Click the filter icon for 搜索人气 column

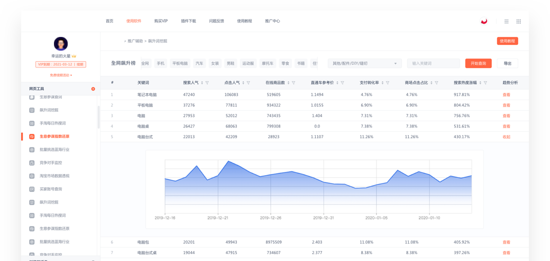207,83
